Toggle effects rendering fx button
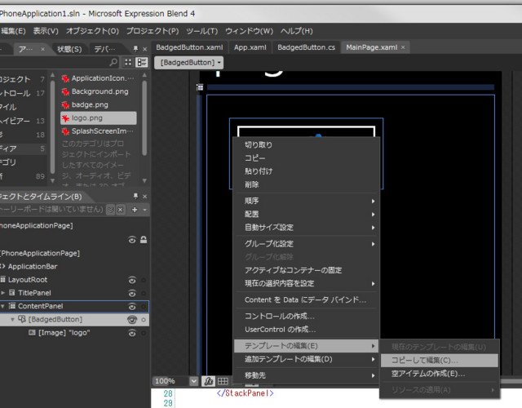The image size is (522, 408). coord(208,381)
